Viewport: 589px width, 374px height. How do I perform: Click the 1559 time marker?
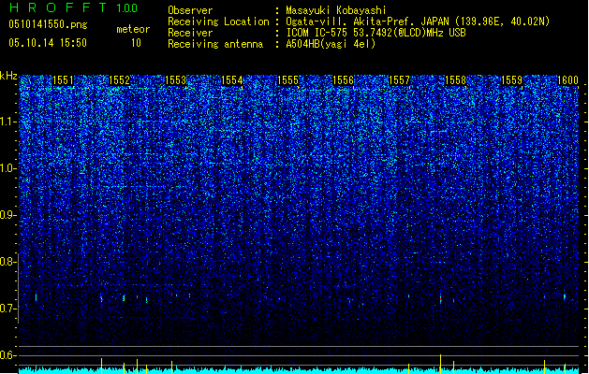(511, 80)
